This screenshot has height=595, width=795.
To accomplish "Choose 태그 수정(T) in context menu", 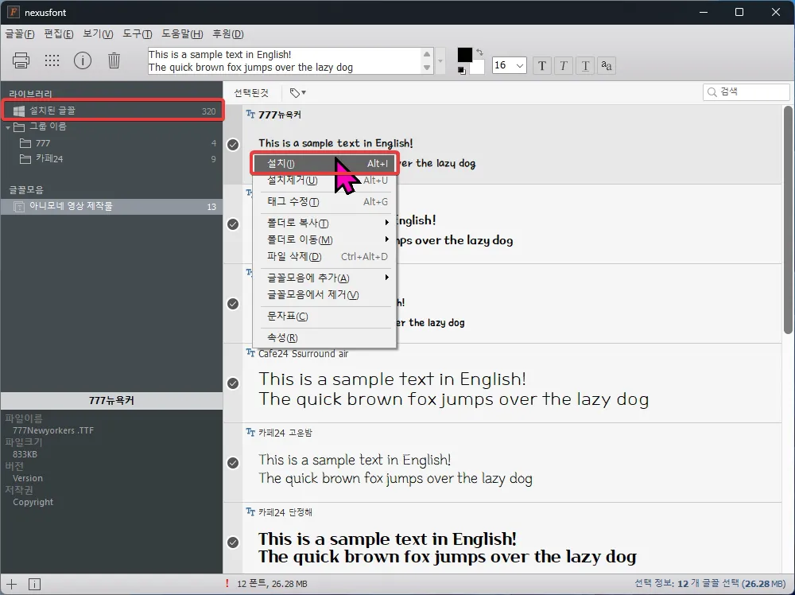I will pos(325,202).
